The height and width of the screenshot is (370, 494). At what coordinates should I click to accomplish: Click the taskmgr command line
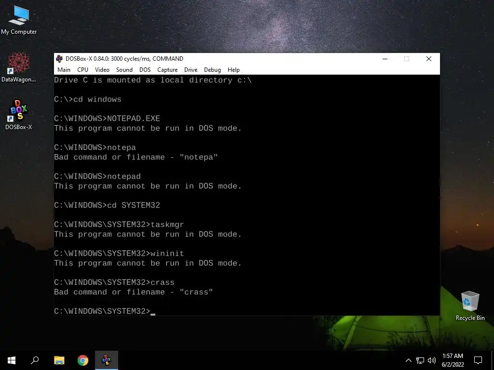coord(119,225)
